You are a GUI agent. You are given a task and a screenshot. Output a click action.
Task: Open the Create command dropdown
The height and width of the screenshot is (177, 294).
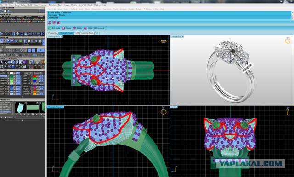pos(67,28)
